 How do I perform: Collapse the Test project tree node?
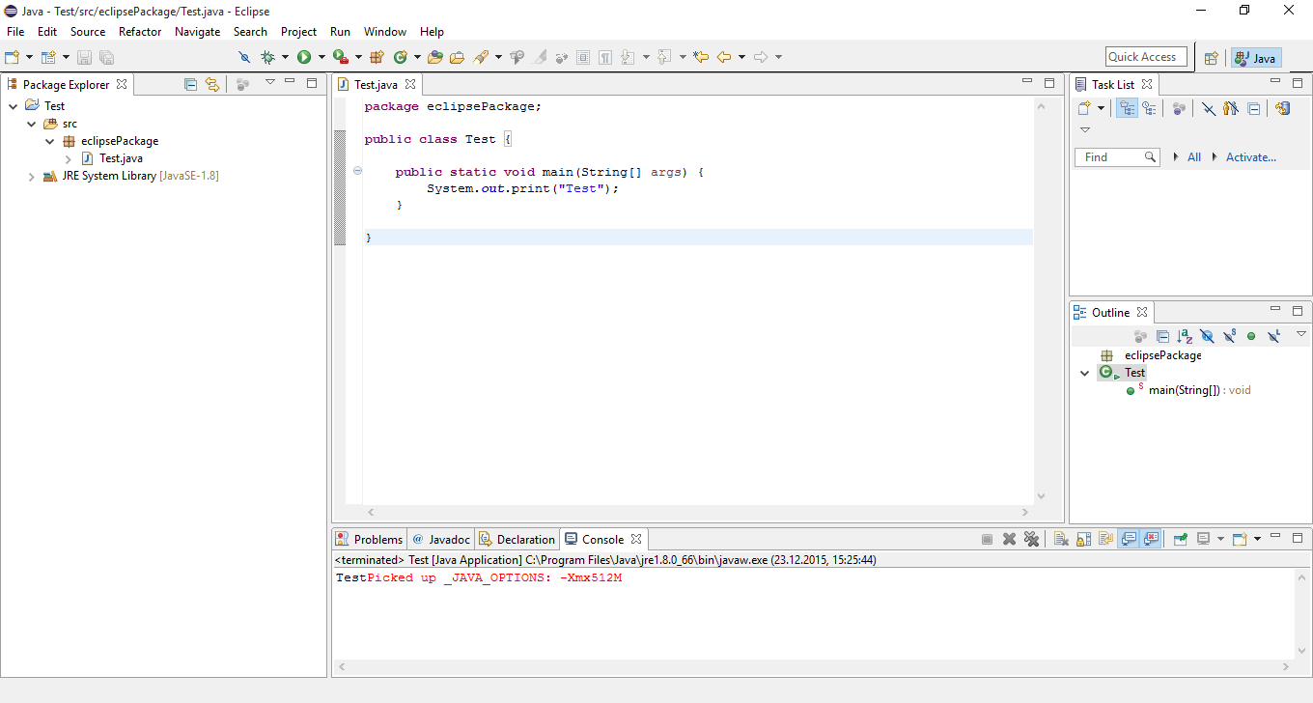click(x=14, y=106)
